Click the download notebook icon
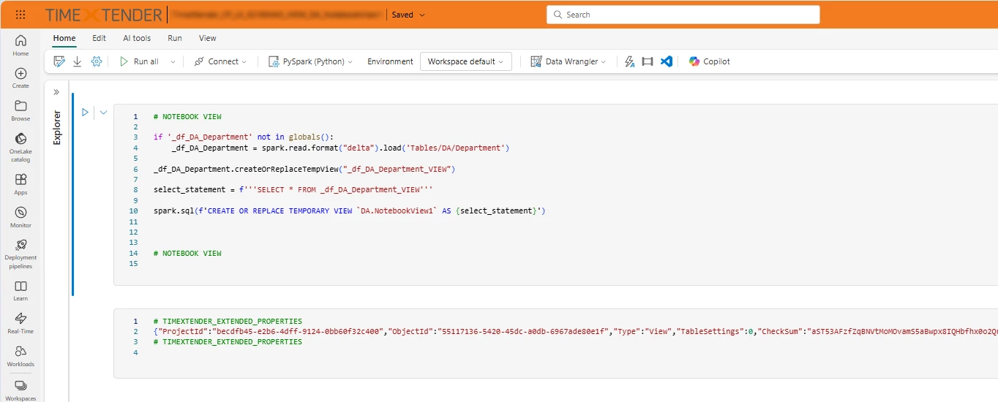The image size is (998, 402). pyautogui.click(x=78, y=61)
